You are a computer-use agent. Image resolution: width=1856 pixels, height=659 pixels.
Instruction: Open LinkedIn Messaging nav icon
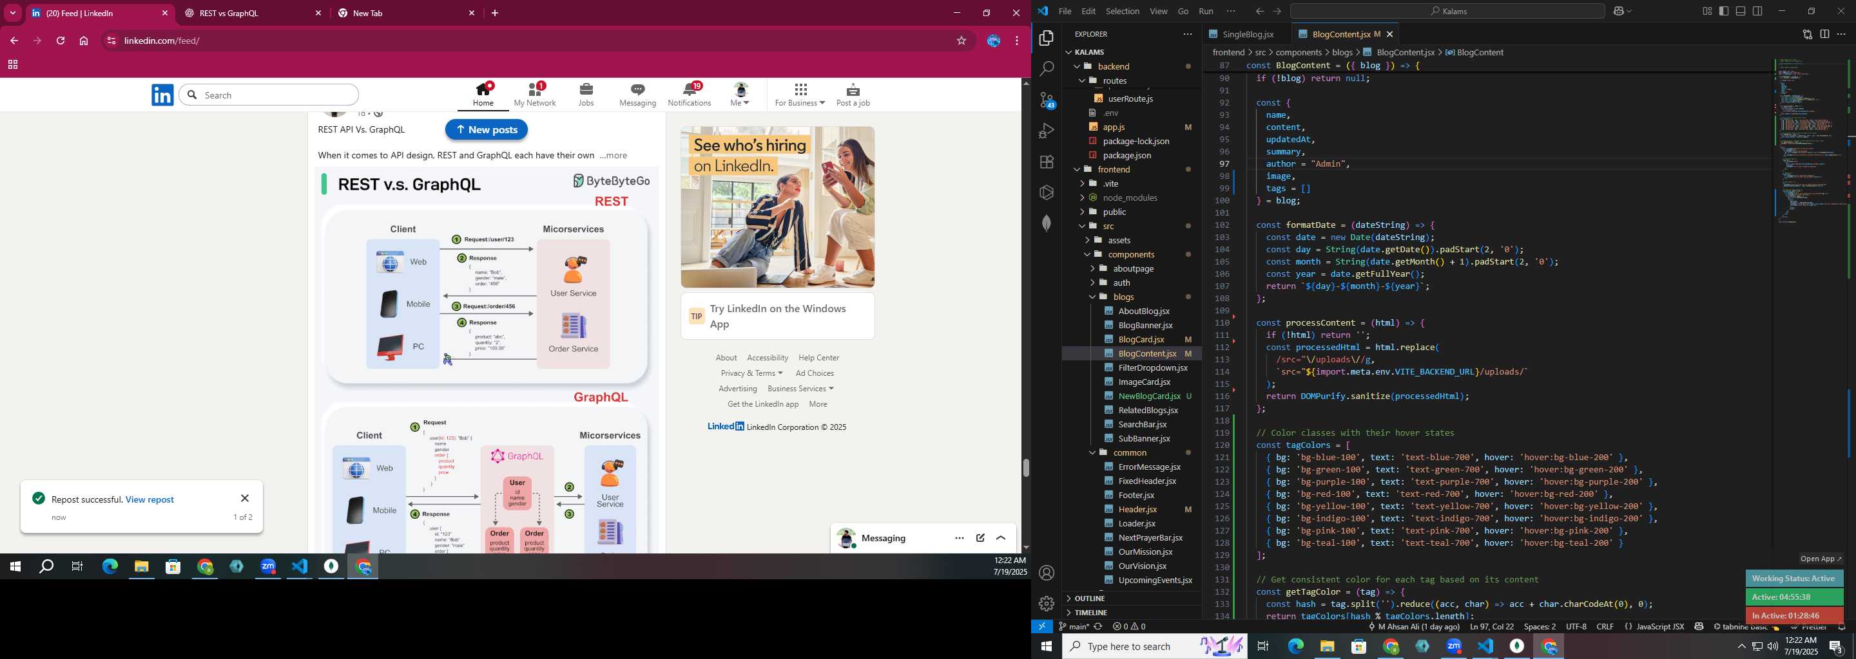point(637,95)
